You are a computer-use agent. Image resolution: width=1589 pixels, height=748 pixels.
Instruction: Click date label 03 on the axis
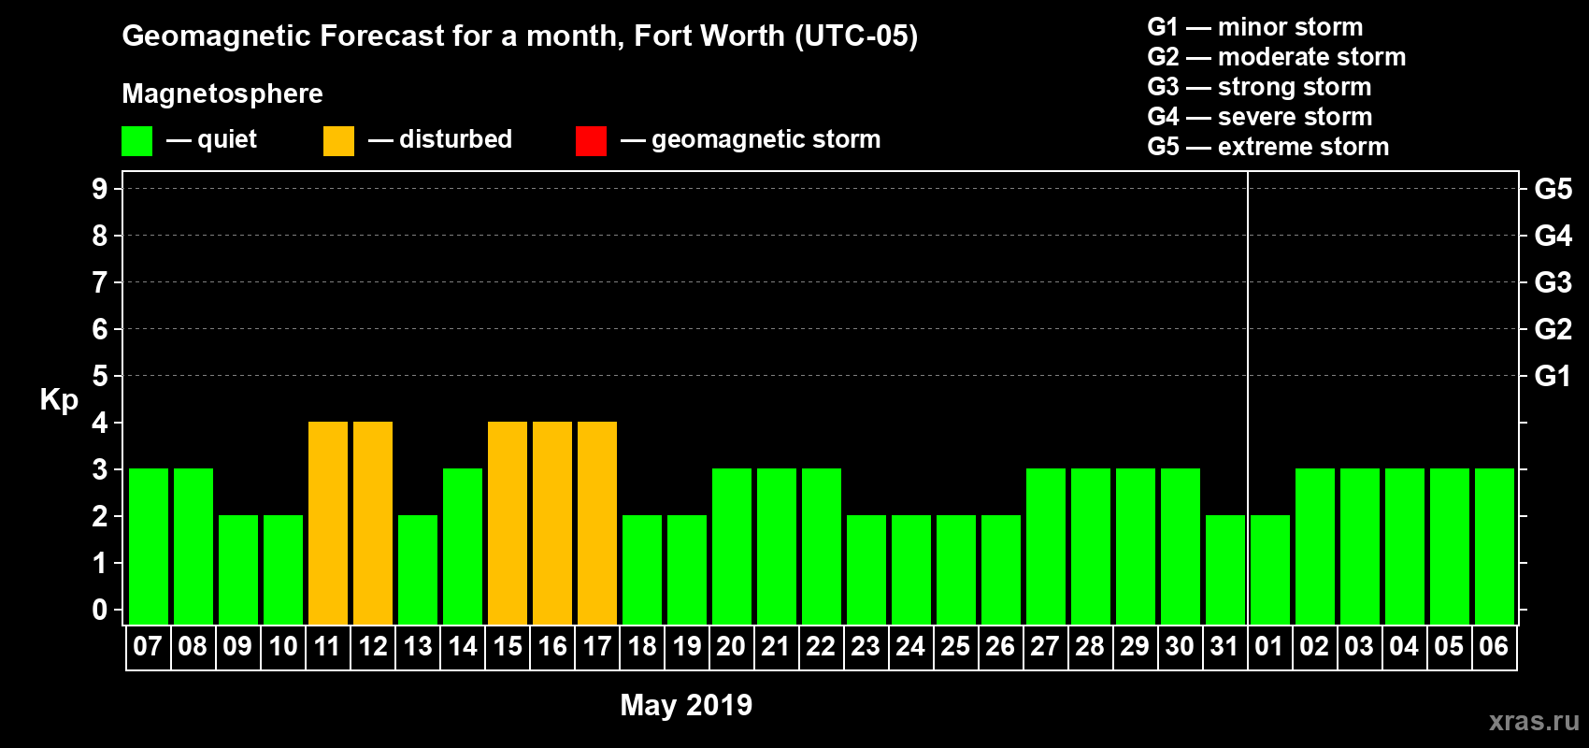[1359, 647]
